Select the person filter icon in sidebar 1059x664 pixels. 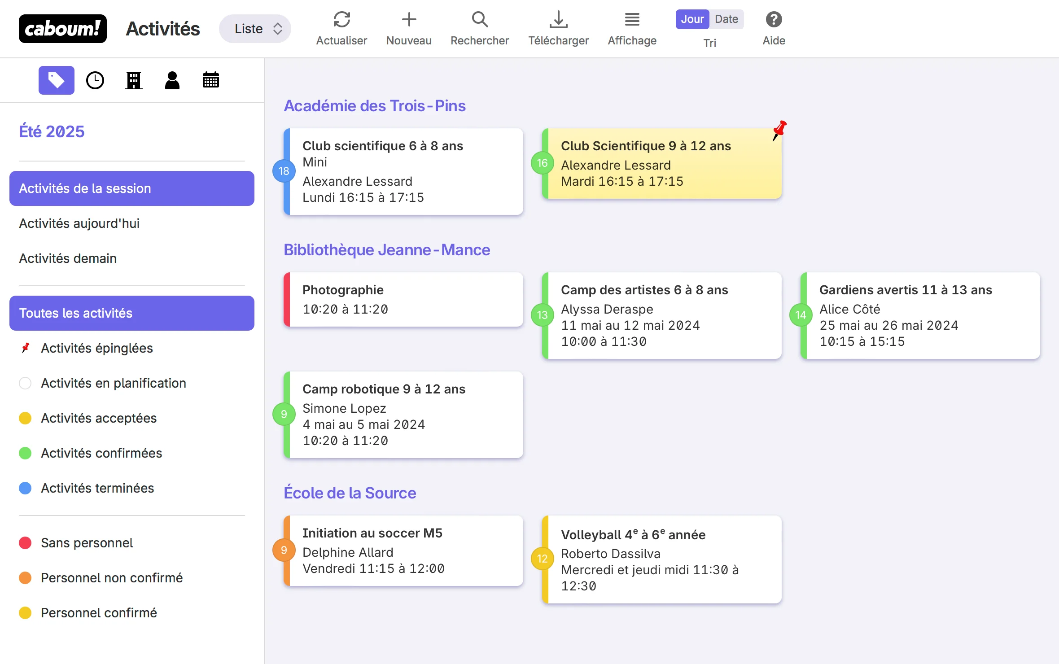pos(172,81)
